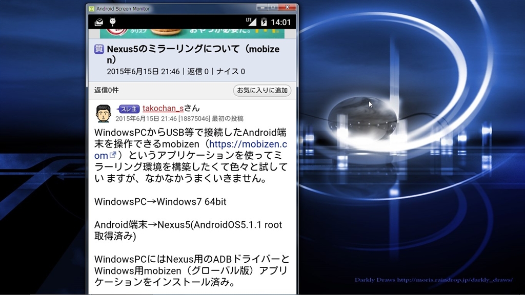Click the purple 質 question icon

99,49
